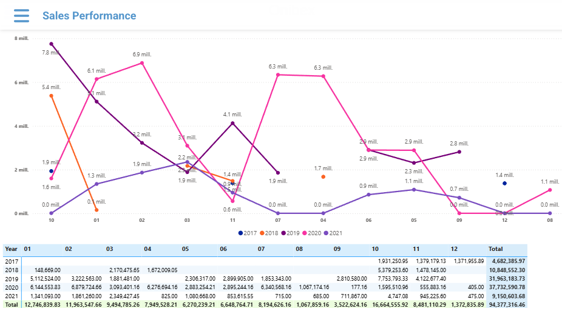The height and width of the screenshot is (317, 562).
Task: Select the 2019 row label in table
Action: pyautogui.click(x=12, y=278)
